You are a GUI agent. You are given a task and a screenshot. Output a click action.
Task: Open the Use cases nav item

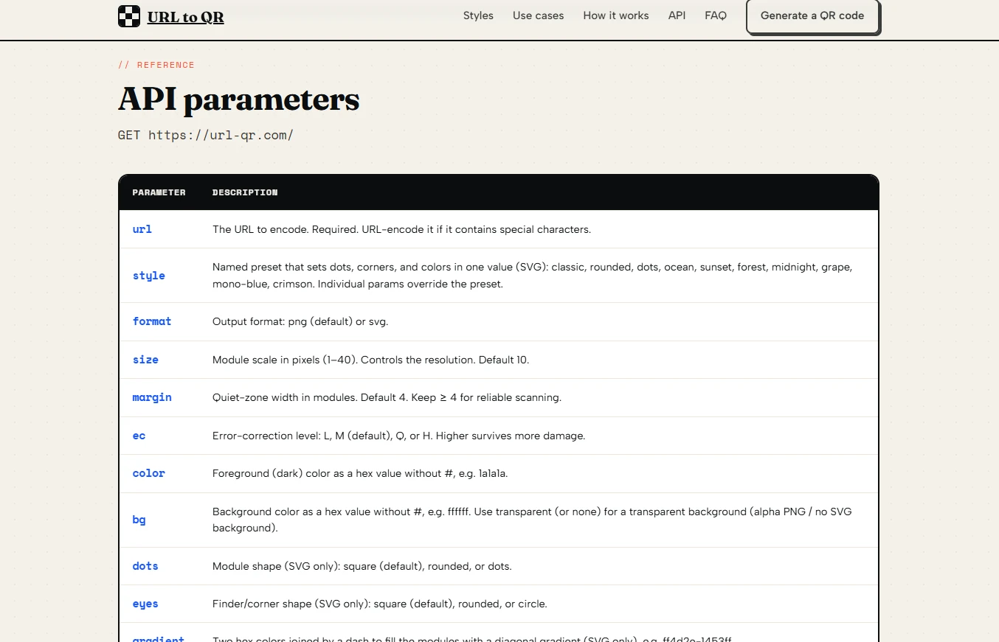point(539,15)
